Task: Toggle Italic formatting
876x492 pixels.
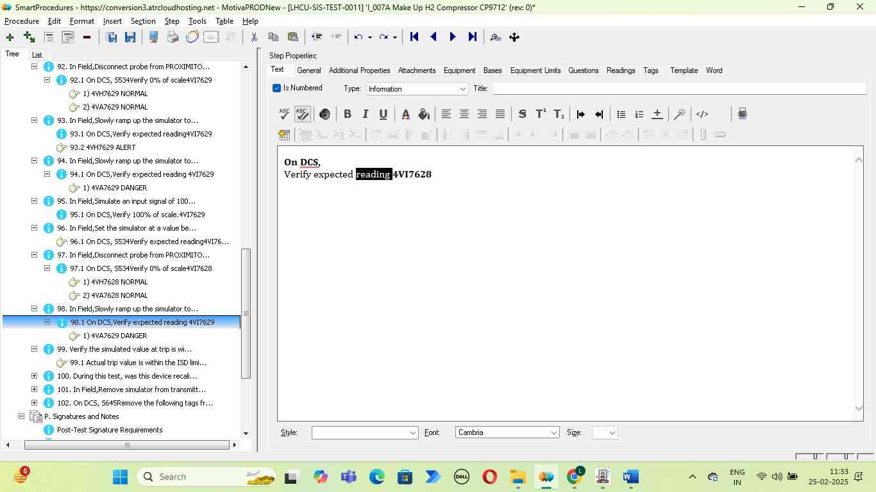Action: click(x=365, y=114)
